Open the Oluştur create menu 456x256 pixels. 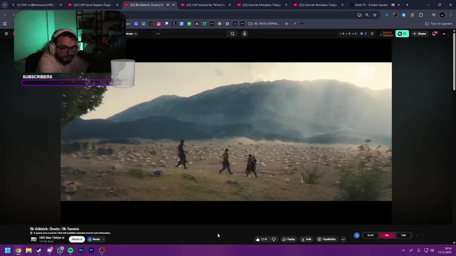click(x=420, y=34)
